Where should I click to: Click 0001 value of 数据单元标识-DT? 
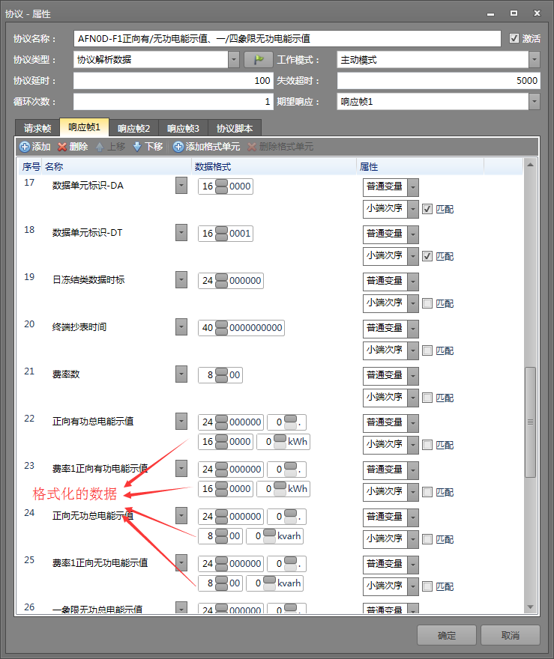pyautogui.click(x=240, y=233)
